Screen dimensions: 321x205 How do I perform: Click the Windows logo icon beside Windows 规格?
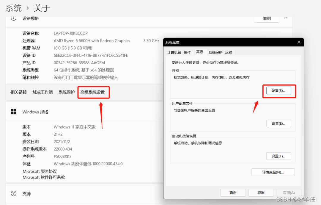click(13, 112)
